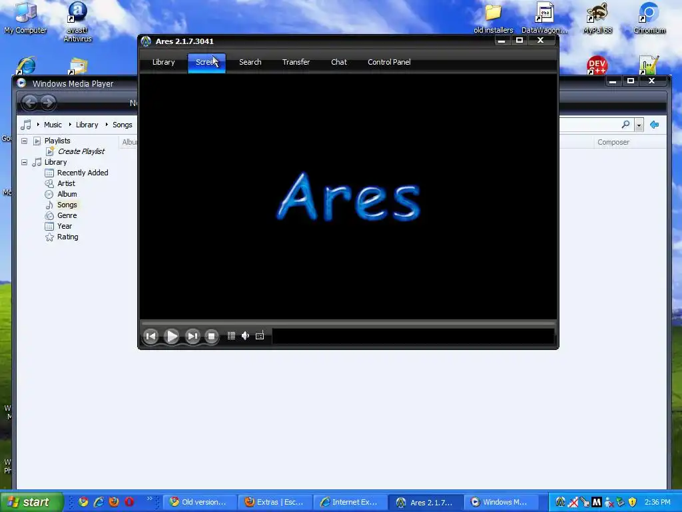Screen dimensions: 682x512
Task: Open Recently Added in Media Player library
Action: 83,173
